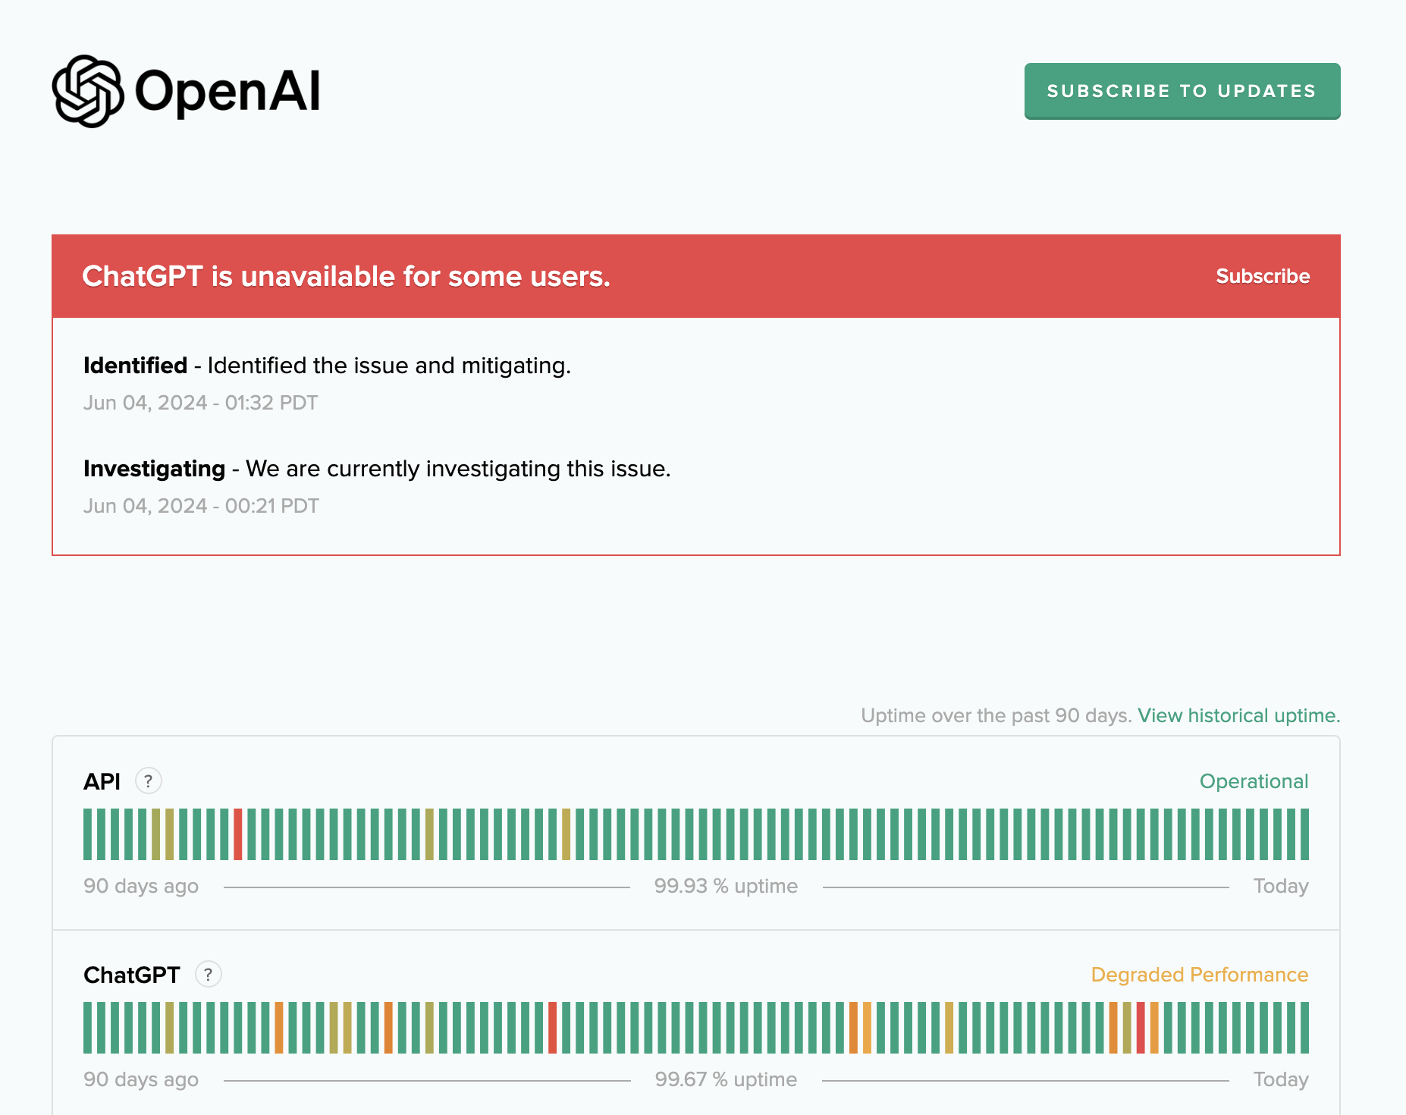Click the first bar of the ChatGPT uptime chart
The height and width of the screenshot is (1115, 1406).
pyautogui.click(x=88, y=1028)
